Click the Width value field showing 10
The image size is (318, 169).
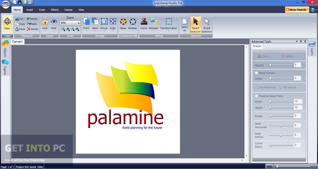(298, 101)
